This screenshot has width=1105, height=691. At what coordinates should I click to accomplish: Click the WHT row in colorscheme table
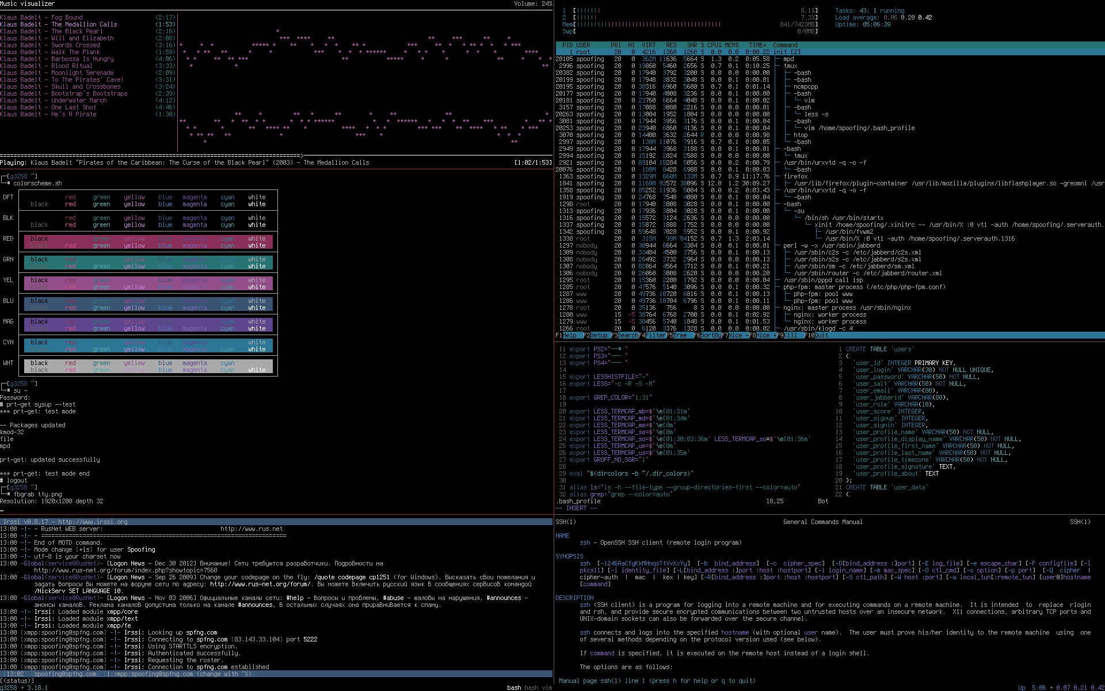pyautogui.click(x=148, y=366)
